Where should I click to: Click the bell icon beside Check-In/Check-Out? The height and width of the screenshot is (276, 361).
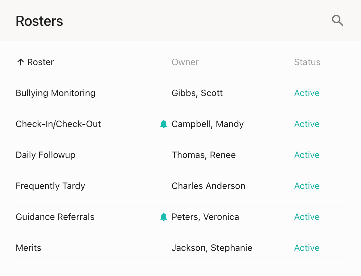click(x=164, y=124)
